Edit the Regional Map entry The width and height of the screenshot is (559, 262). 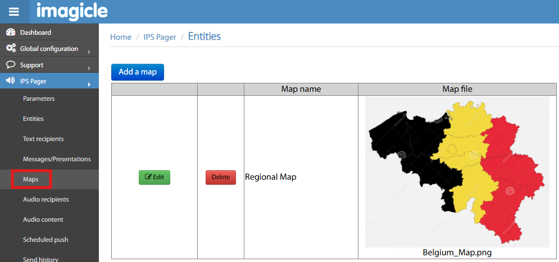point(154,177)
